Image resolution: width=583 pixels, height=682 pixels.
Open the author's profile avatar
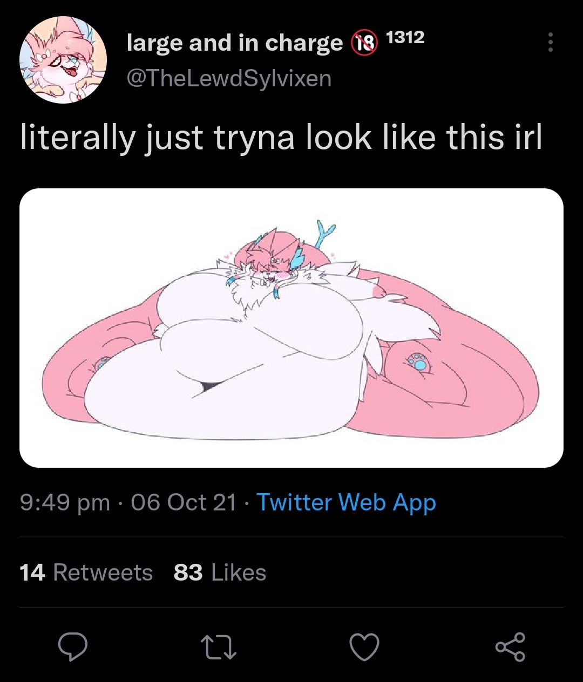tap(63, 60)
